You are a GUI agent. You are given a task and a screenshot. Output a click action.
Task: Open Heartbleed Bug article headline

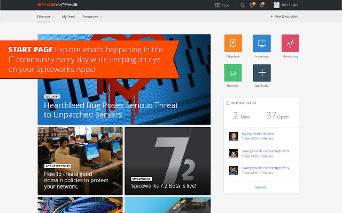(111, 110)
